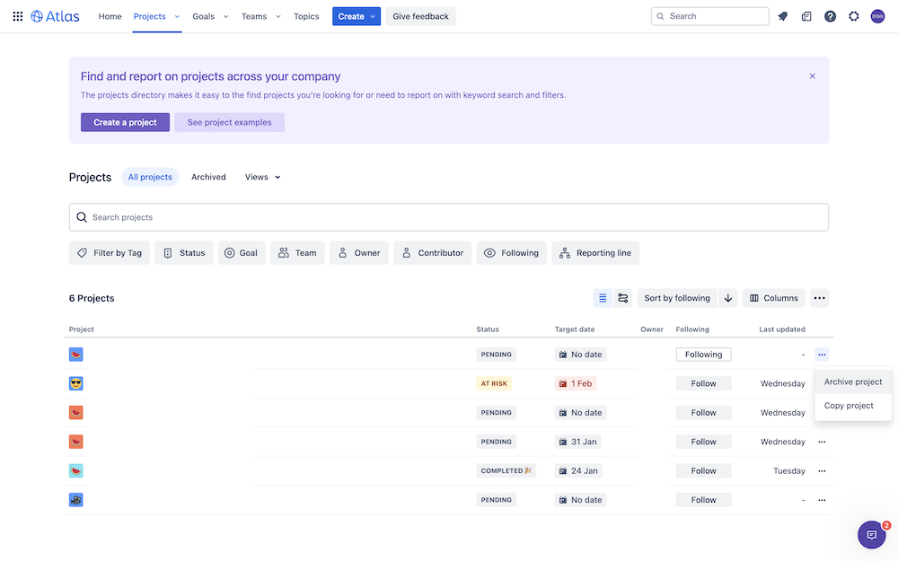
Task: Unfollow the first project via Following button
Action: pyautogui.click(x=703, y=355)
